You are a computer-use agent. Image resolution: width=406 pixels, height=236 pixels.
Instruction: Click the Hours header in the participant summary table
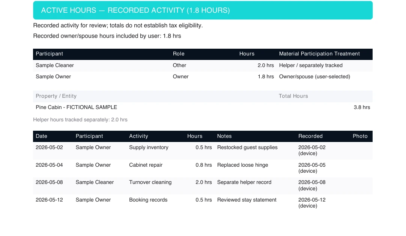(x=247, y=54)
